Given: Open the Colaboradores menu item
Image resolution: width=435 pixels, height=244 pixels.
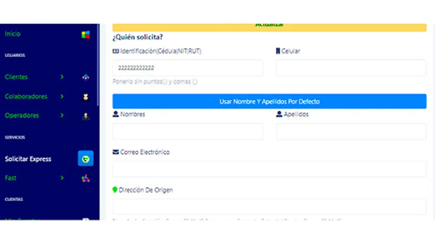Looking at the screenshot, I should (26, 97).
